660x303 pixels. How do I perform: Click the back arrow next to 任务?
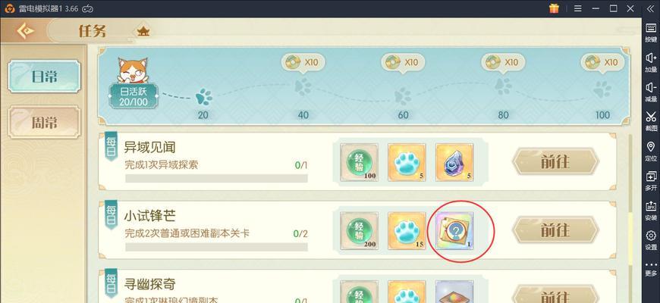[x=25, y=30]
